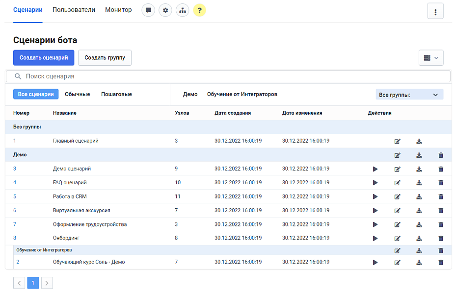Run the Демо сценарий with play icon
This screenshot has height=294, width=455.
pyautogui.click(x=375, y=169)
